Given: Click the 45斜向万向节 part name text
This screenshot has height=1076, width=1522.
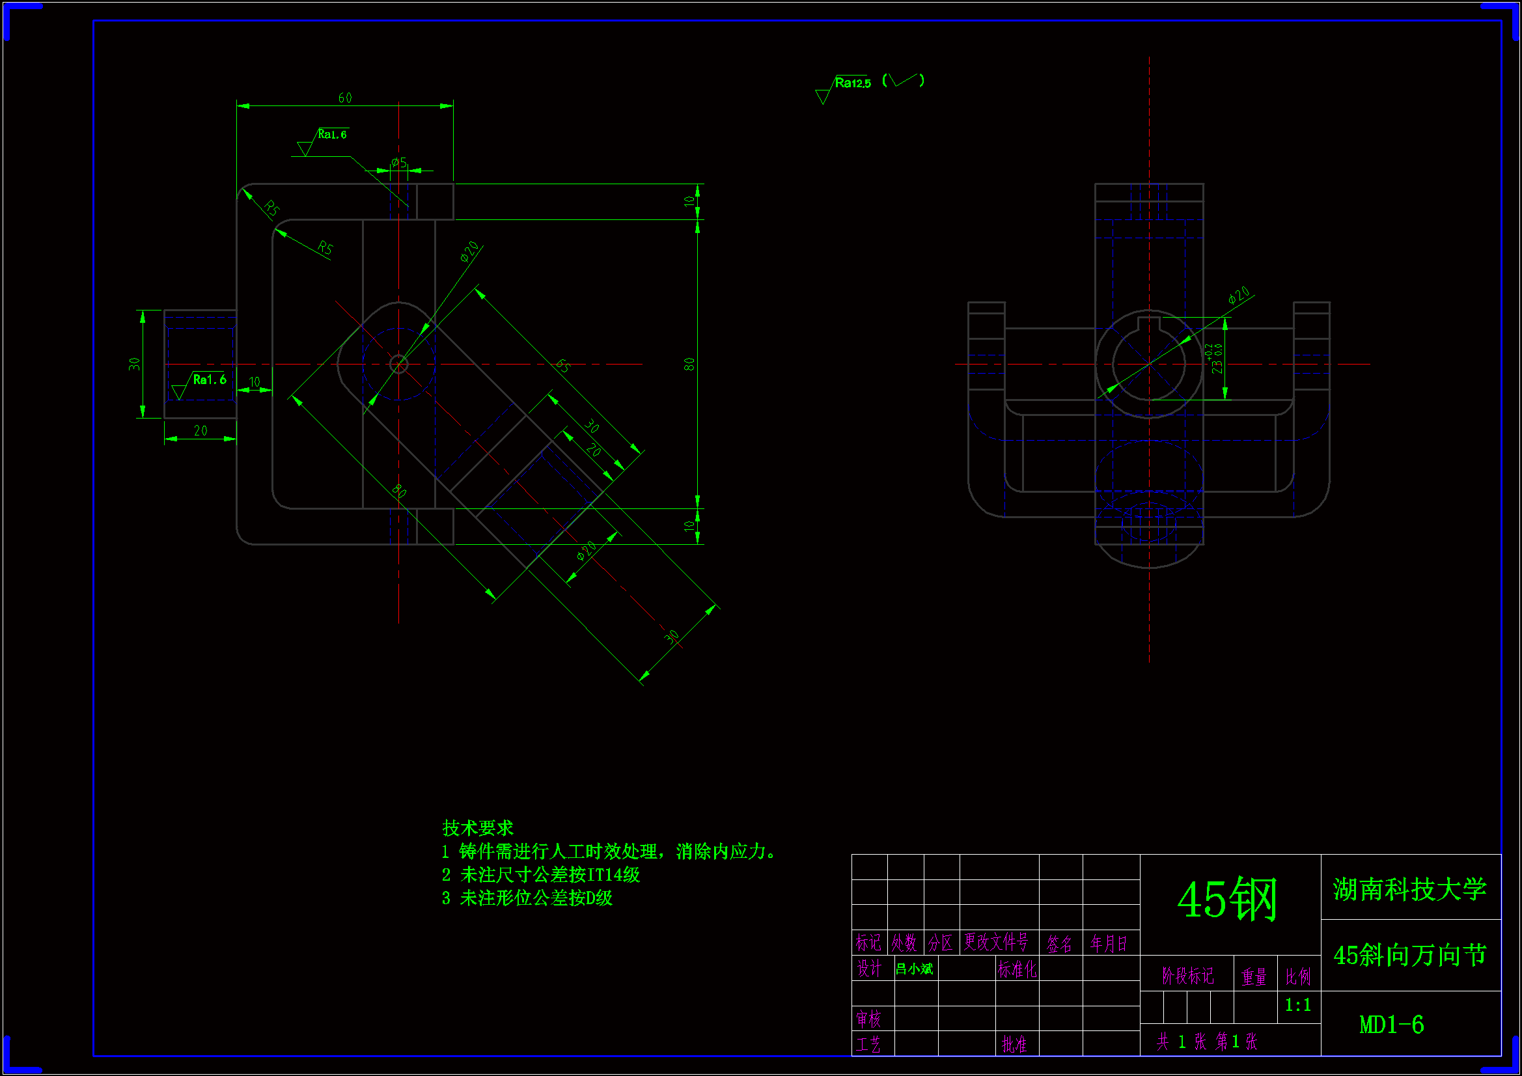Looking at the screenshot, I should (x=1410, y=956).
